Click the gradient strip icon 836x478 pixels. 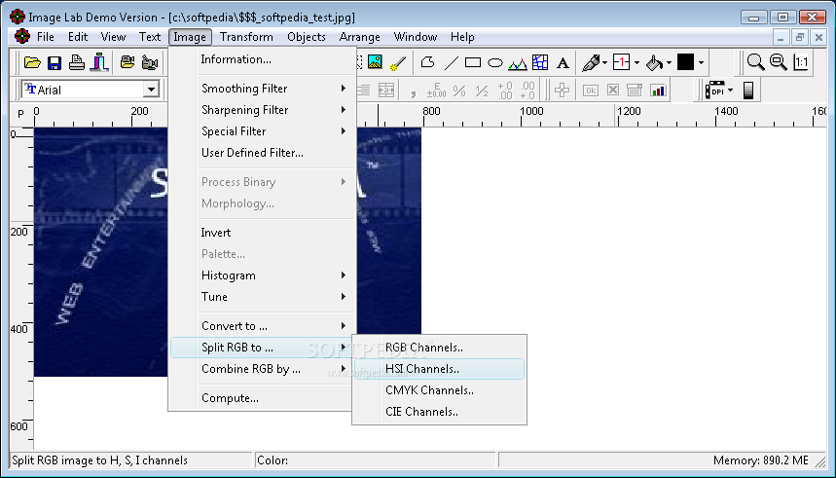tap(748, 91)
